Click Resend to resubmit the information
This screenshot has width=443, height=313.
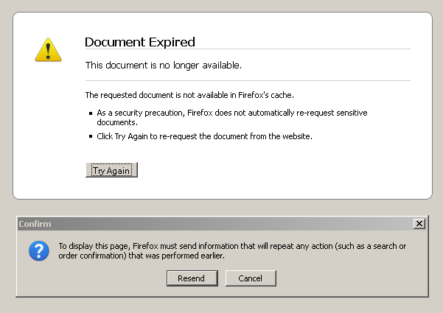pyautogui.click(x=192, y=278)
